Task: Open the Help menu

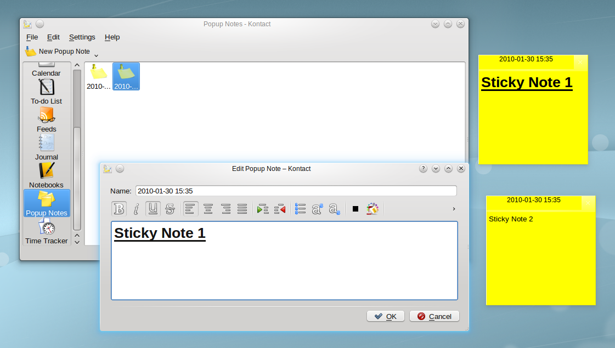Action: pyautogui.click(x=112, y=37)
